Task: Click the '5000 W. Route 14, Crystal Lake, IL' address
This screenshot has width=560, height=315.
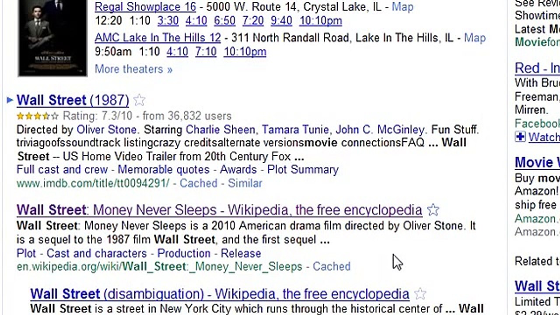Action: (294, 7)
